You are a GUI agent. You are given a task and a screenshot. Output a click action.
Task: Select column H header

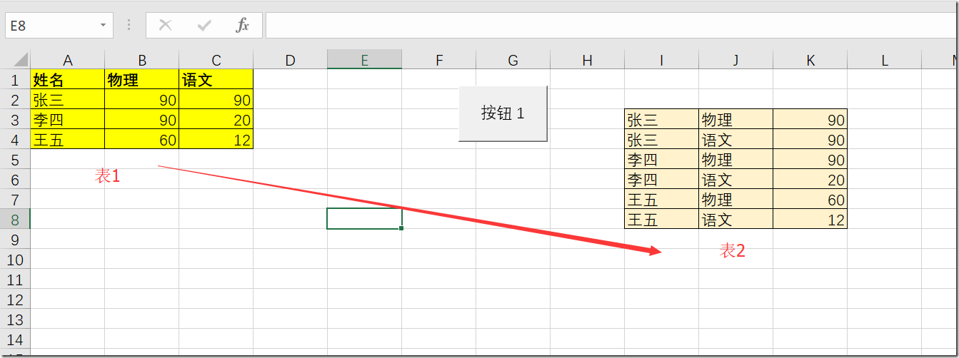[x=588, y=60]
